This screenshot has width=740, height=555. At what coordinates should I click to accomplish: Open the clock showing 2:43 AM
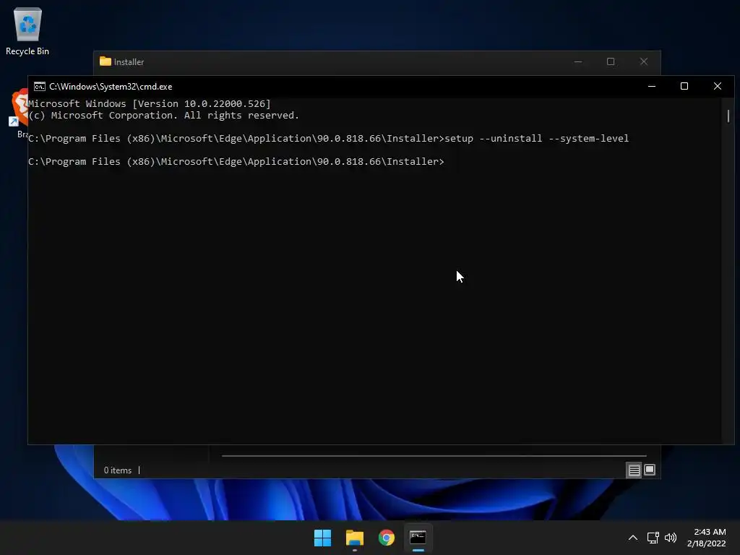[x=707, y=538]
